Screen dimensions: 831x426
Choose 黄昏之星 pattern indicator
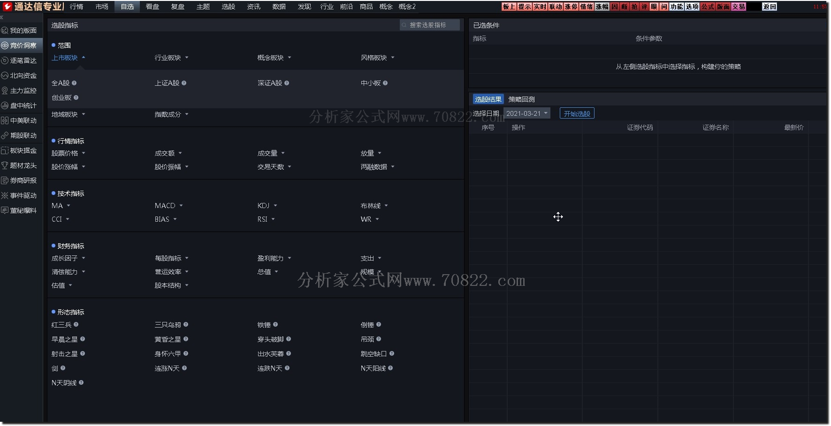tap(168, 339)
